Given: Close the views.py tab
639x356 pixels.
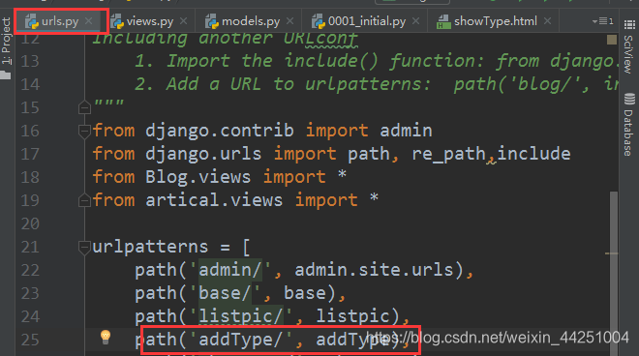Looking at the screenshot, I should click(183, 20).
